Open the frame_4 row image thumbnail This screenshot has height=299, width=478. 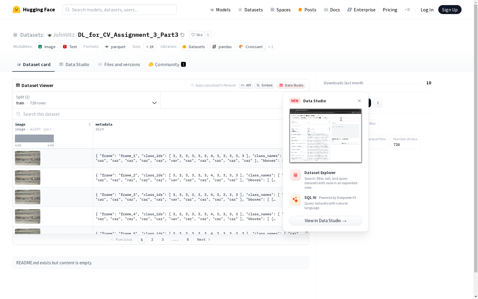click(x=27, y=216)
